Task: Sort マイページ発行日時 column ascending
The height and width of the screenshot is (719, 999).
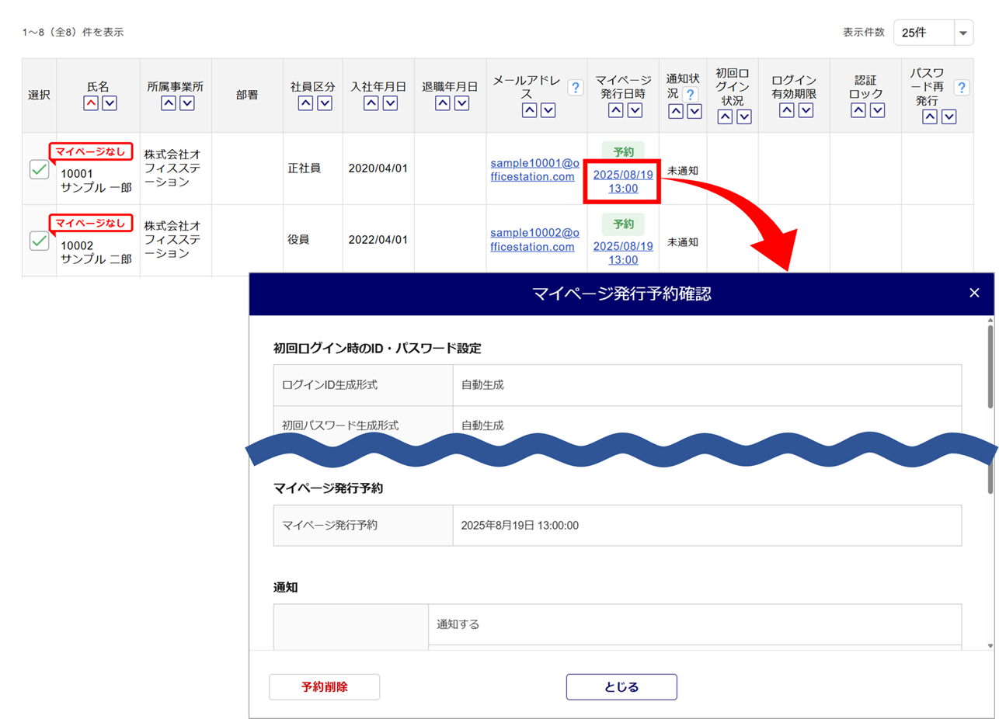Action: [614, 110]
